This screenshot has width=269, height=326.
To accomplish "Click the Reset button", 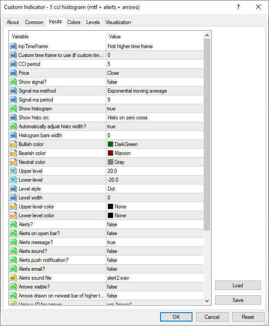I will coord(248,317).
